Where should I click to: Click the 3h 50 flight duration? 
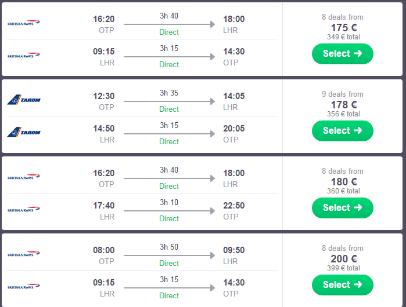point(169,247)
